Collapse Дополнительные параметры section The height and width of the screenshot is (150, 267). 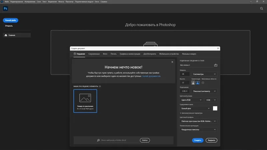(x=191, y=113)
